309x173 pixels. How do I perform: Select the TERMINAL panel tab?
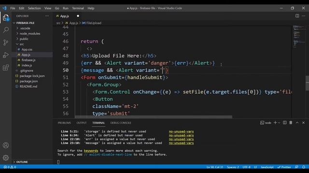tap(98, 123)
